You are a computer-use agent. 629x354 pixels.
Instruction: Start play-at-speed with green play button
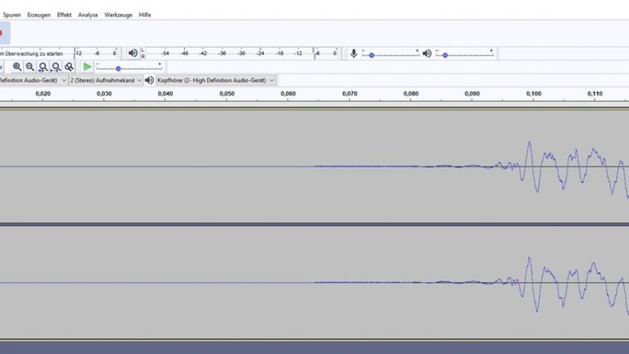[x=87, y=67]
